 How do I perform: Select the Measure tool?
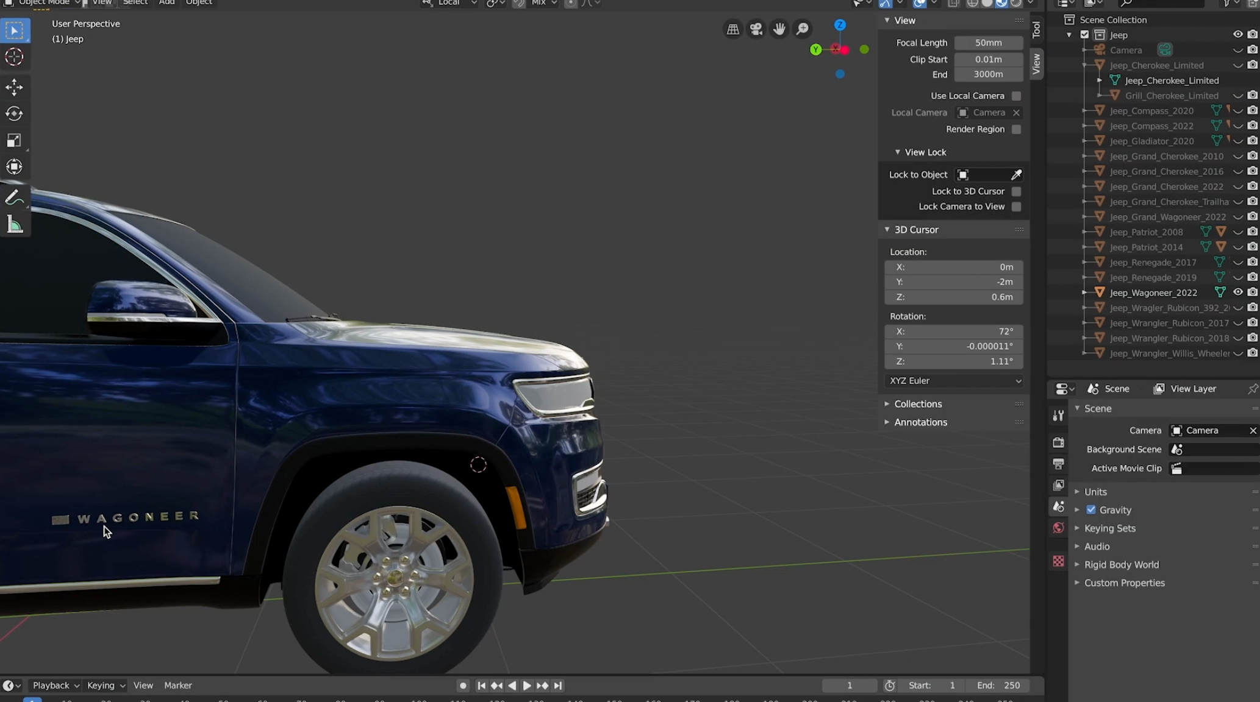15,225
